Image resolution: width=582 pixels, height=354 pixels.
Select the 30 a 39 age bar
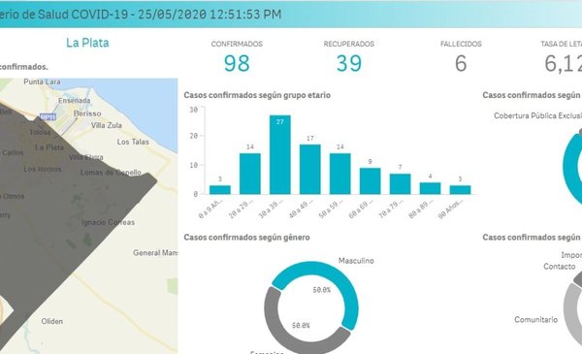280,155
